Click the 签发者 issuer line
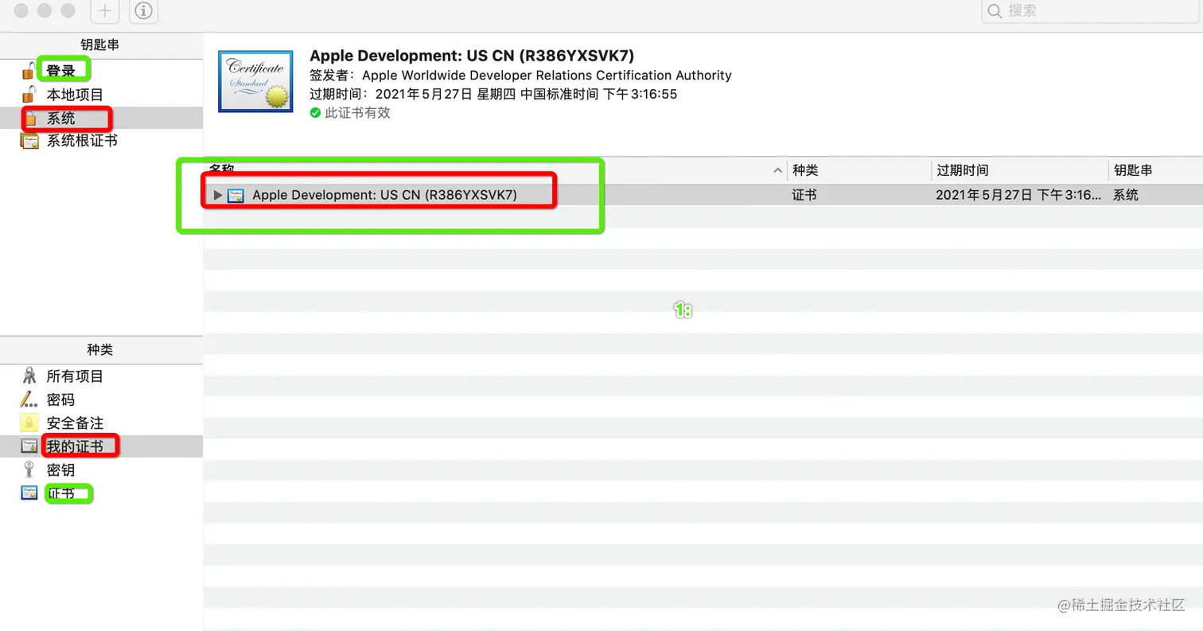 [x=520, y=76]
